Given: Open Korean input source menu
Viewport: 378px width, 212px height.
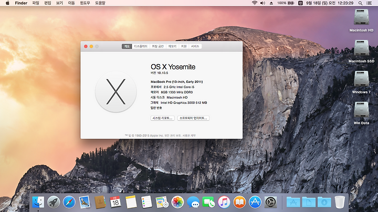Looking at the screenshot, I should click(300, 3).
